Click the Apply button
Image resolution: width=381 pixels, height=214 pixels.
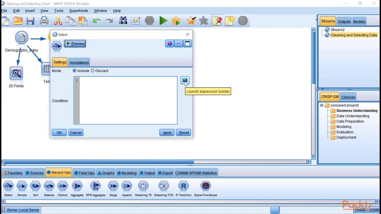(x=167, y=133)
